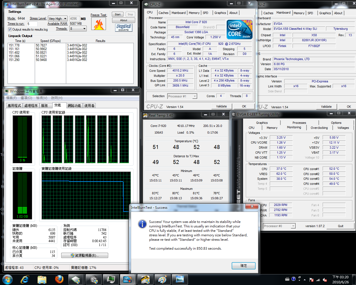Click the blue help question mark tray icon

(x=293, y=279)
